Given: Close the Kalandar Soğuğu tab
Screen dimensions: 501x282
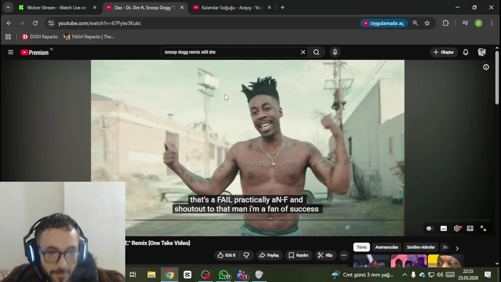Looking at the screenshot, I should 269,7.
